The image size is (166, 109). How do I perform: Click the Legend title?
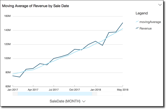142,13
